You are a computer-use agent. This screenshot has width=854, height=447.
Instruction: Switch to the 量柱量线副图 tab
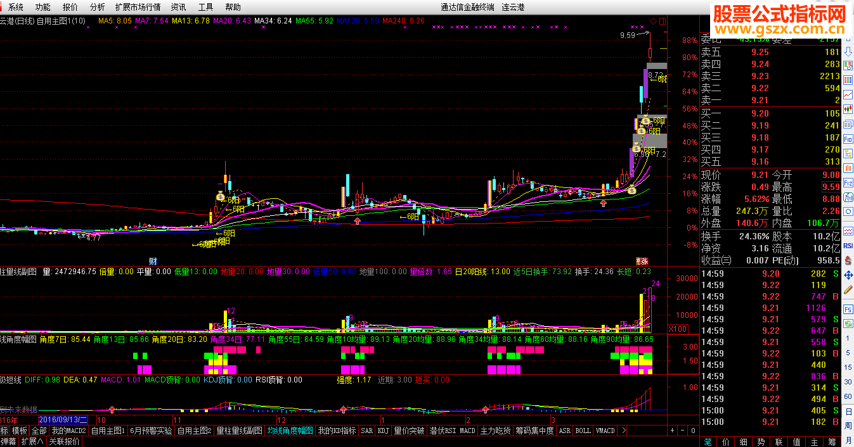(x=239, y=431)
